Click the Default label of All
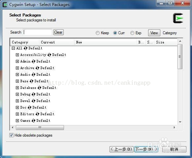This screenshot has height=158, width=192. [x=36, y=48]
